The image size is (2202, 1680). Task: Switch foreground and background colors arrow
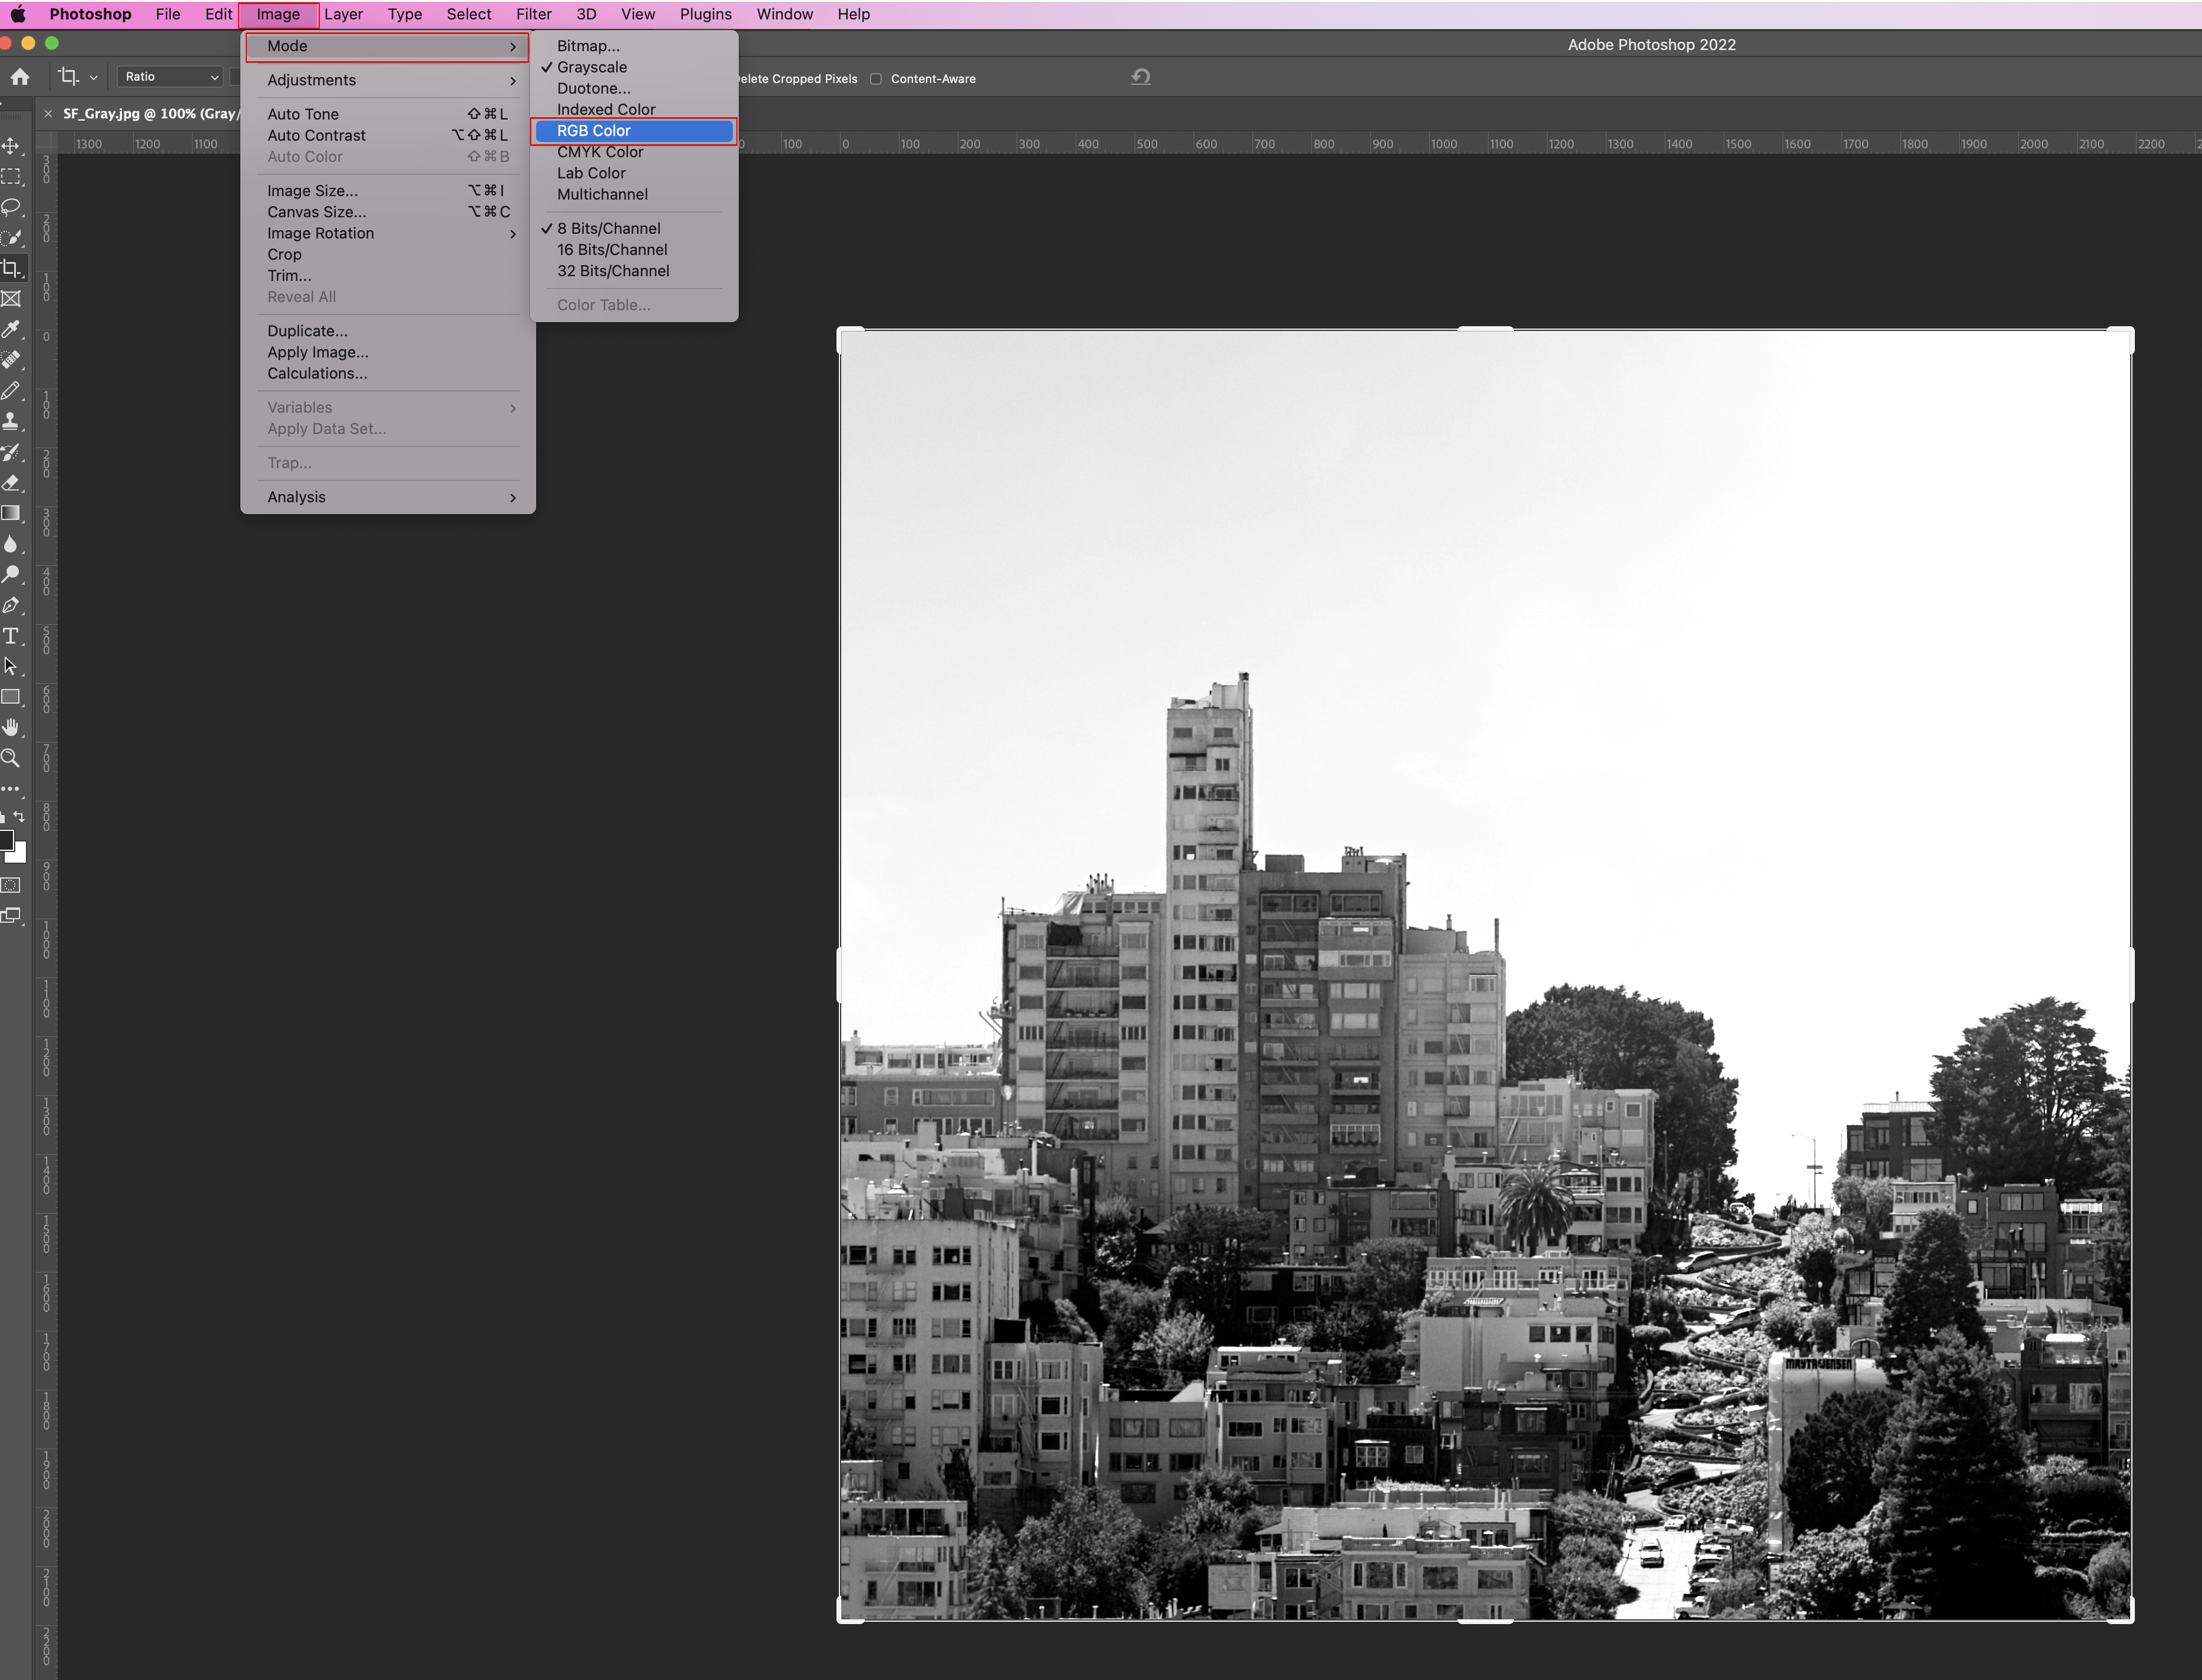[x=19, y=817]
